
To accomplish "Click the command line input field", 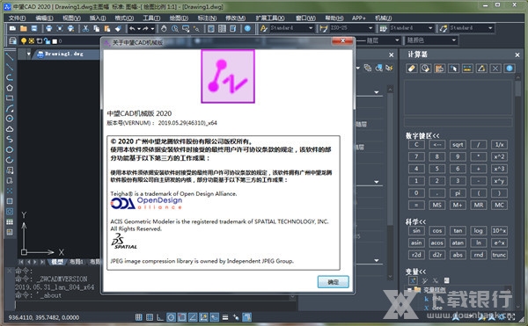I will tap(155, 305).
